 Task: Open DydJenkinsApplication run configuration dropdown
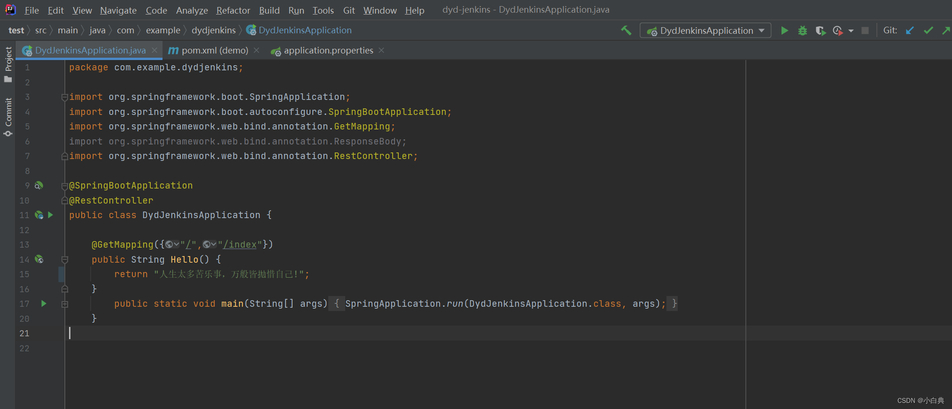705,30
